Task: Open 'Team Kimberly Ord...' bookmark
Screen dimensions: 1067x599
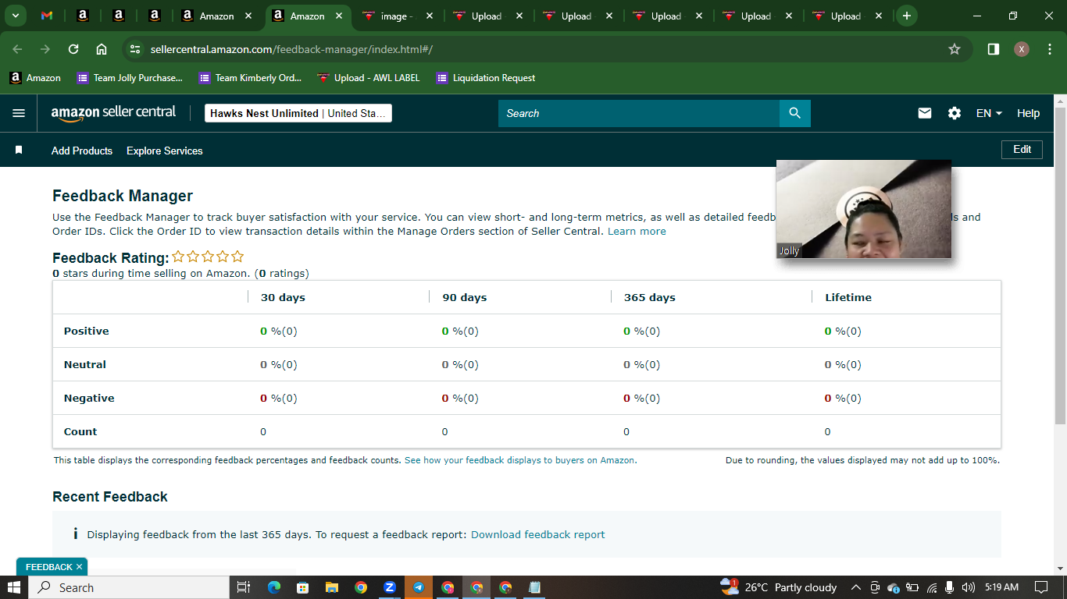Action: pyautogui.click(x=251, y=77)
